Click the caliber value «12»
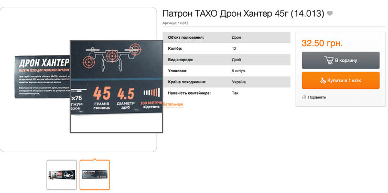 coord(234,49)
